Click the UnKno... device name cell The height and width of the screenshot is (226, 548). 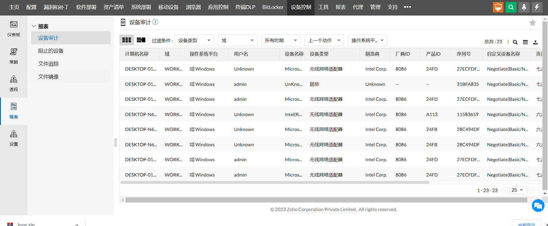[293, 84]
